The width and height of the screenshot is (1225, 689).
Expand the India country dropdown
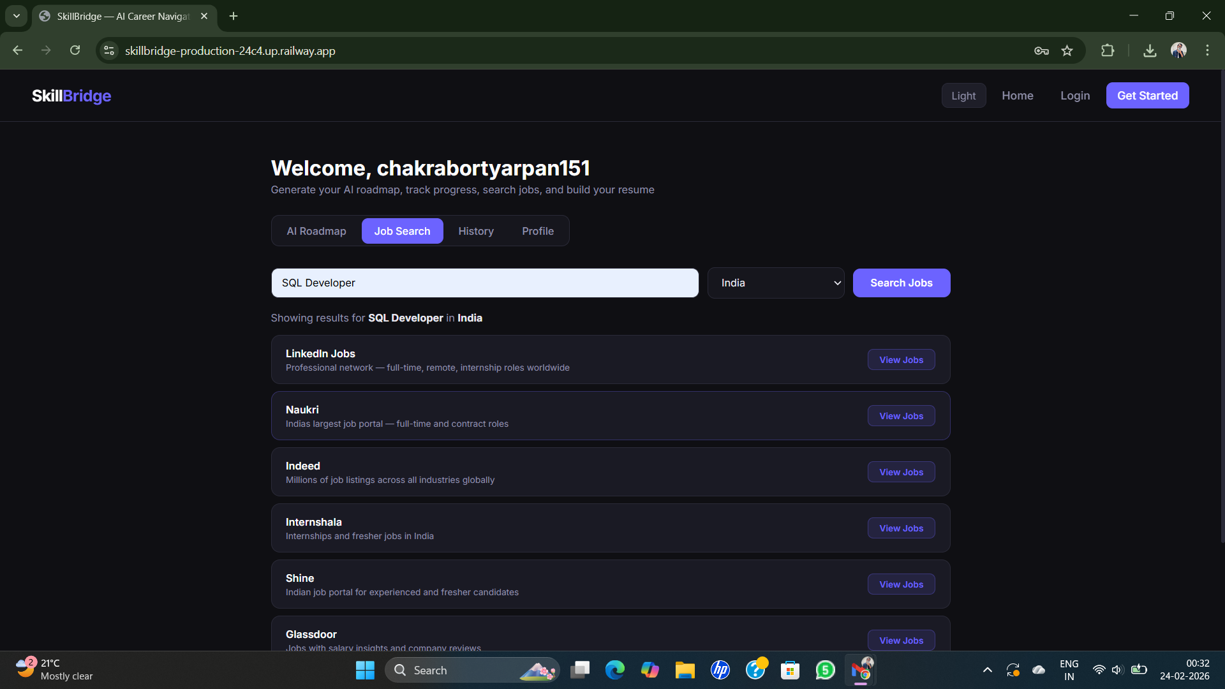coord(775,283)
